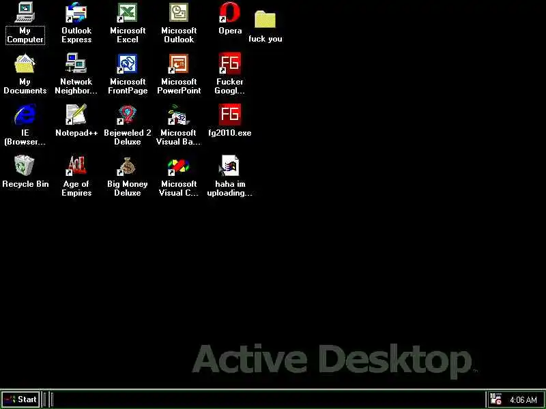Open the My Documents folder icon

(25, 63)
